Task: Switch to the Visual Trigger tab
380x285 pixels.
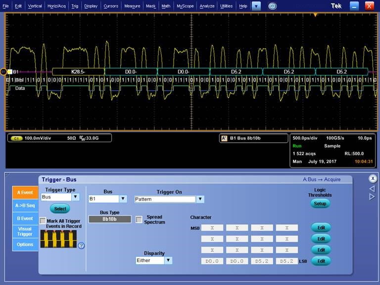Action: tap(25, 231)
